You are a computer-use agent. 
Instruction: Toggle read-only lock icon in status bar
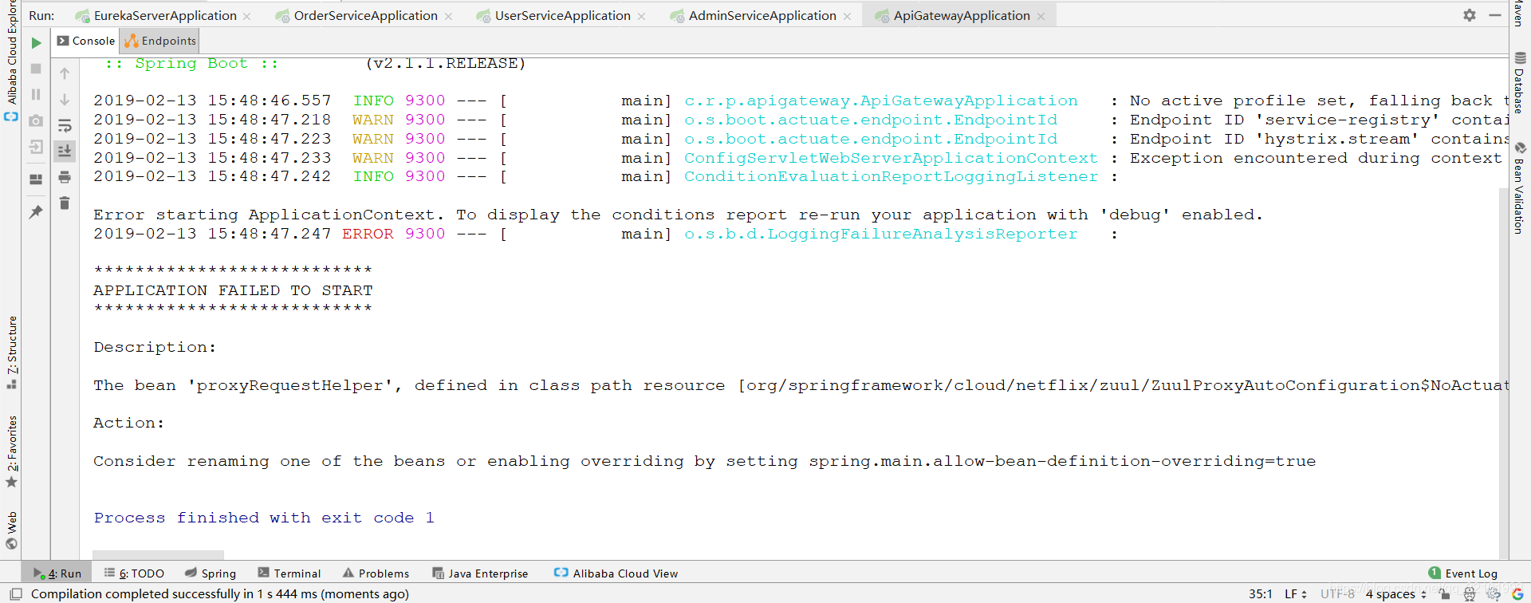1445,593
